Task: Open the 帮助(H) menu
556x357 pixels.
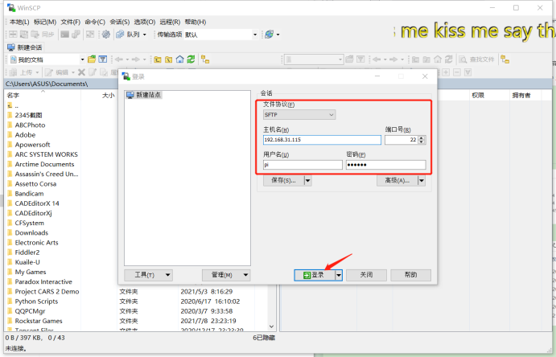Action: click(x=195, y=22)
